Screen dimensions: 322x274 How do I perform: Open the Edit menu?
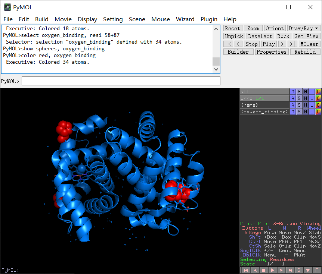pyautogui.click(x=24, y=19)
